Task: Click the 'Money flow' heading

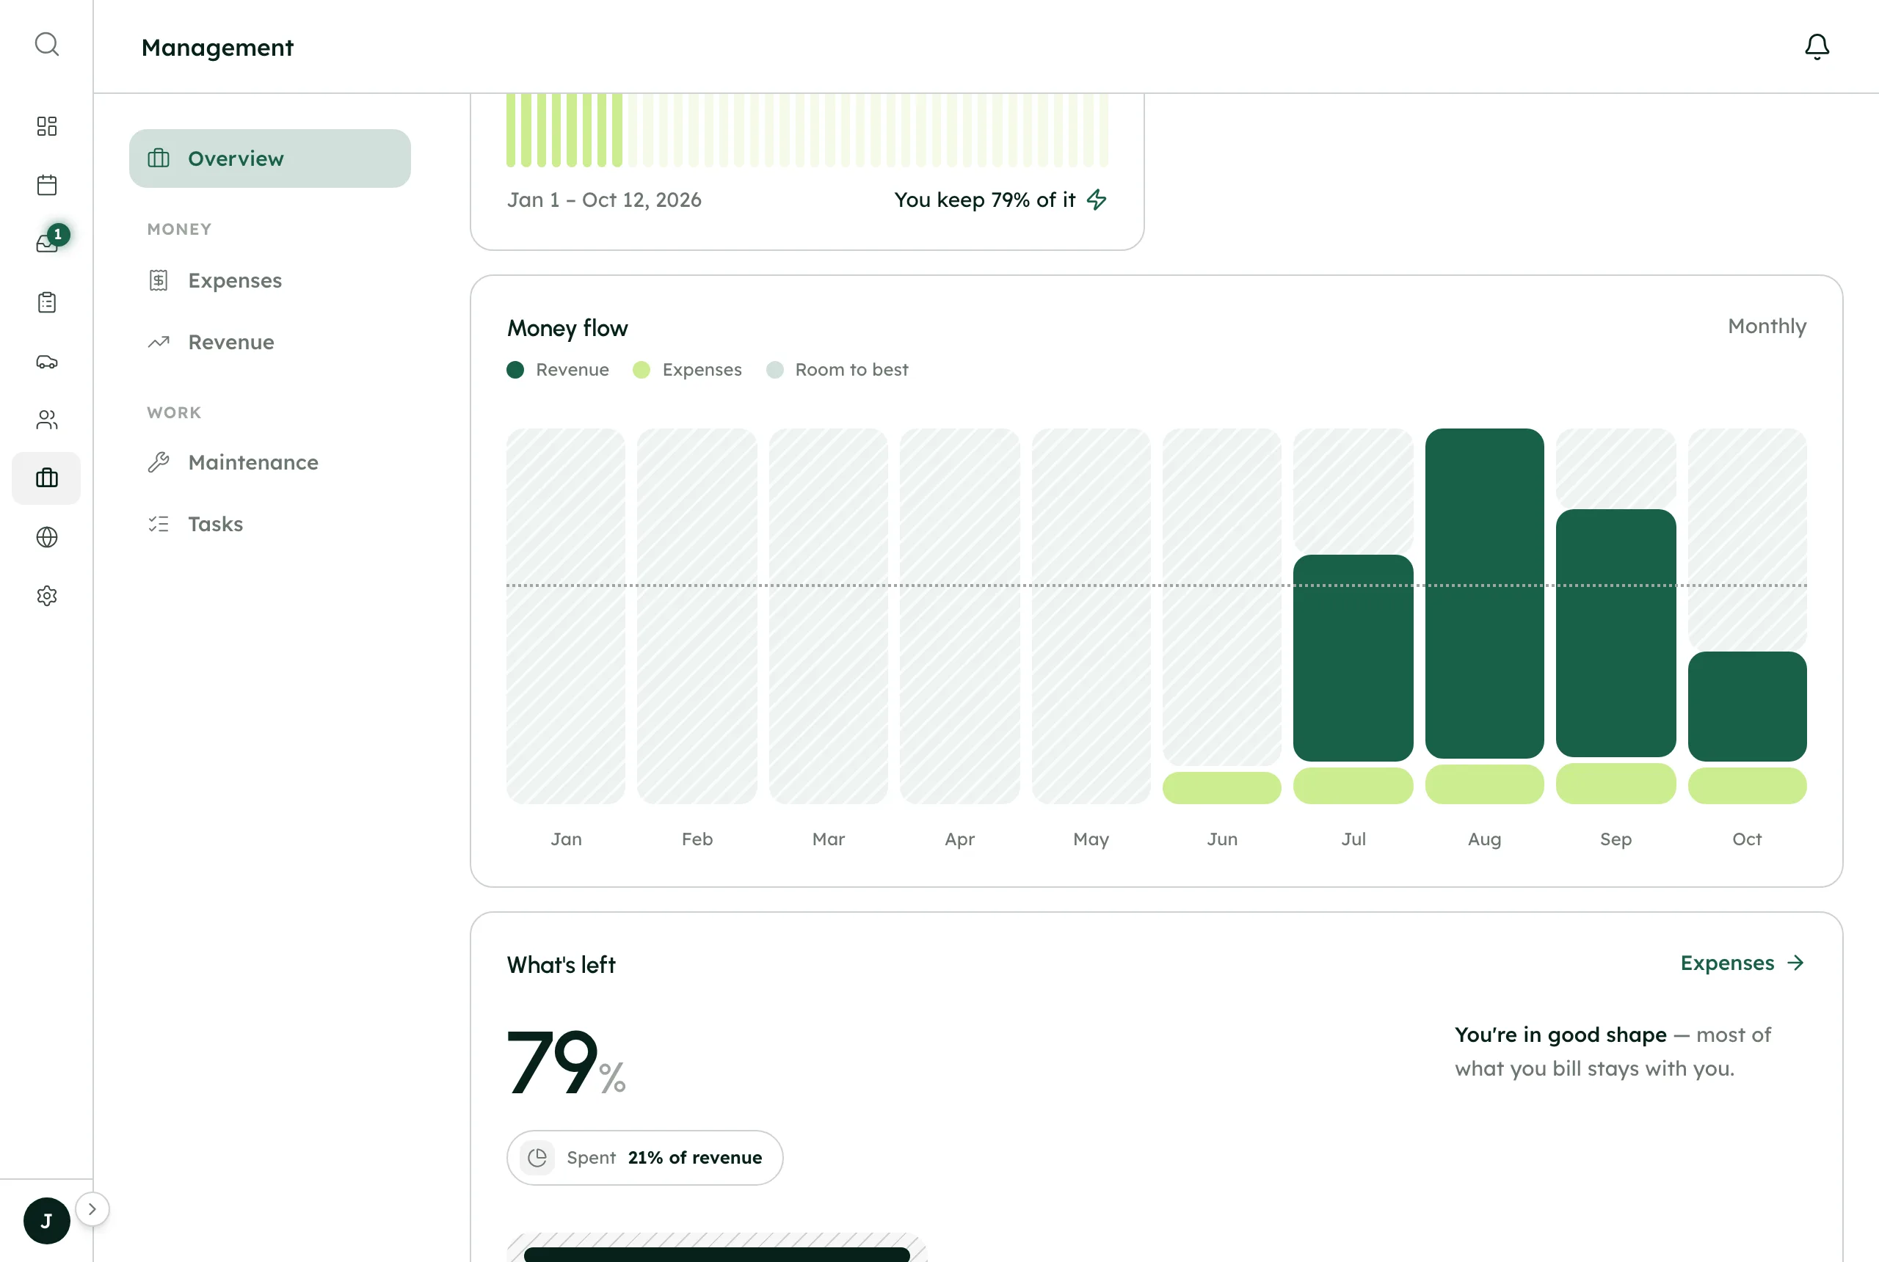Action: click(567, 329)
